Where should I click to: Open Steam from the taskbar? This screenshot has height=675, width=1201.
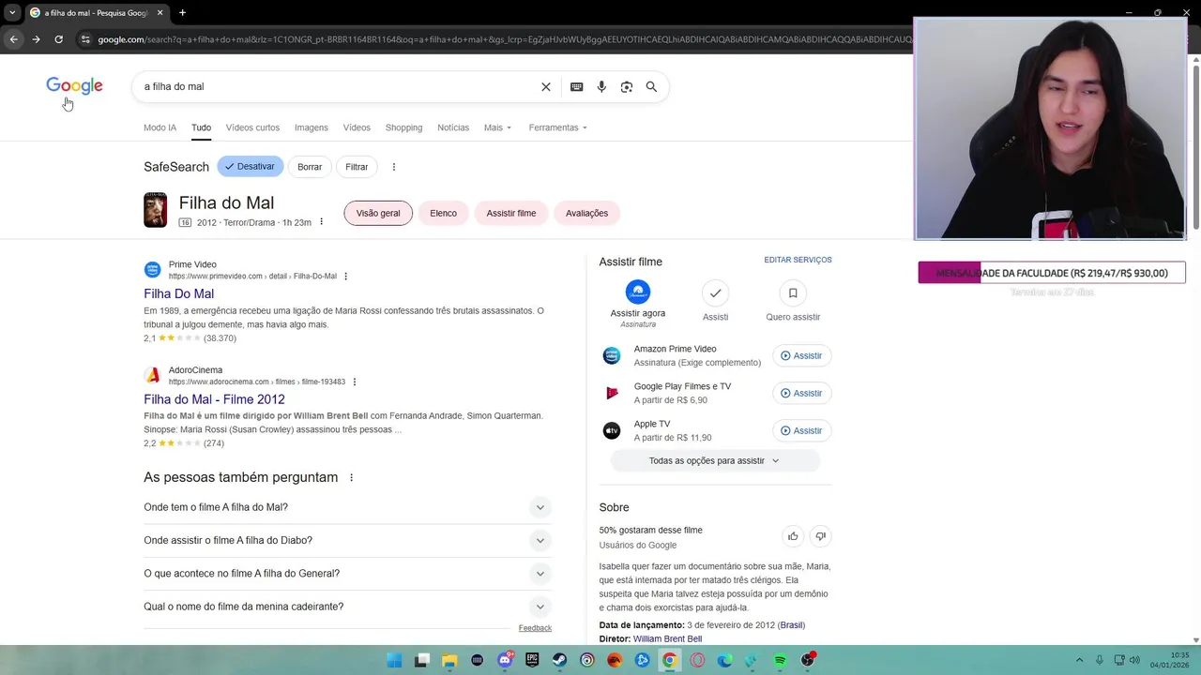[559, 660]
